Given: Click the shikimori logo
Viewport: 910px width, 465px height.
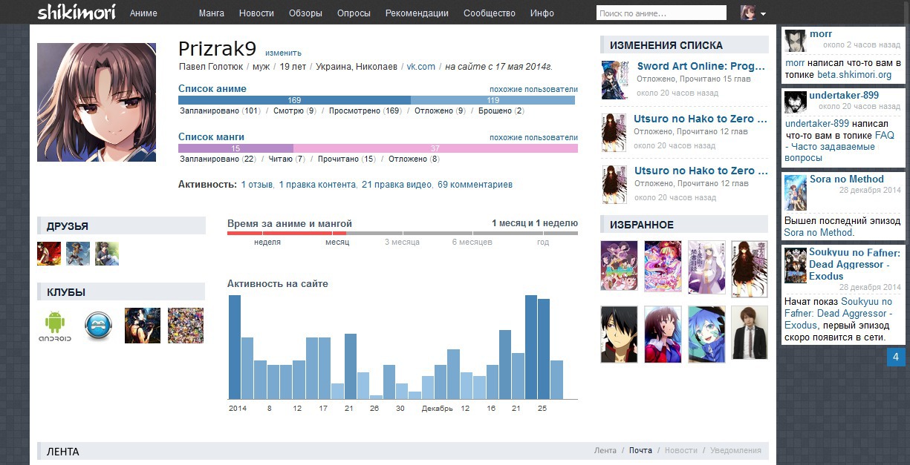Looking at the screenshot, I should [77, 13].
